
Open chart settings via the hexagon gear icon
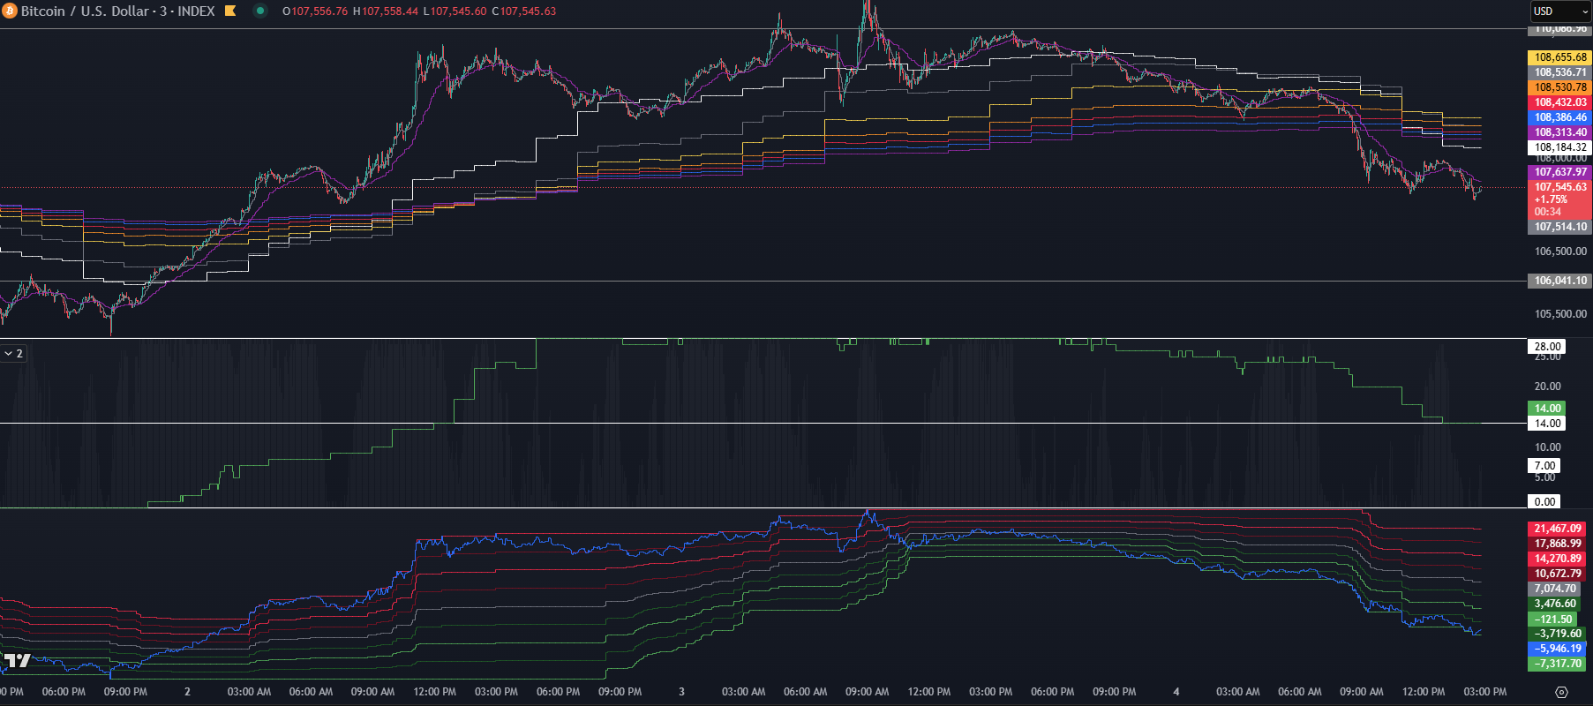point(1561,692)
